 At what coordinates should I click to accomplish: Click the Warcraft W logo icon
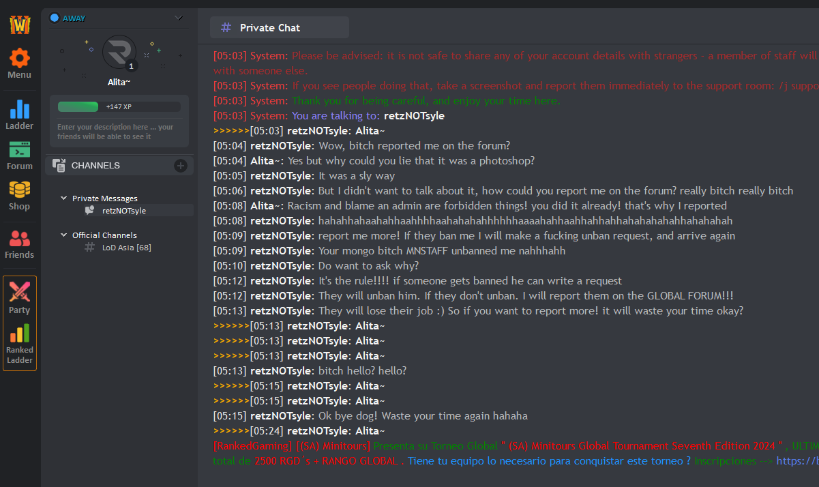20,25
